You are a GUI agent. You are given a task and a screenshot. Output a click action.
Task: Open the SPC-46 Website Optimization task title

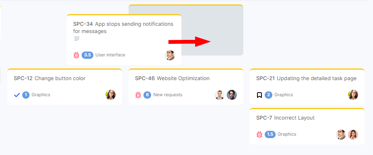172,79
